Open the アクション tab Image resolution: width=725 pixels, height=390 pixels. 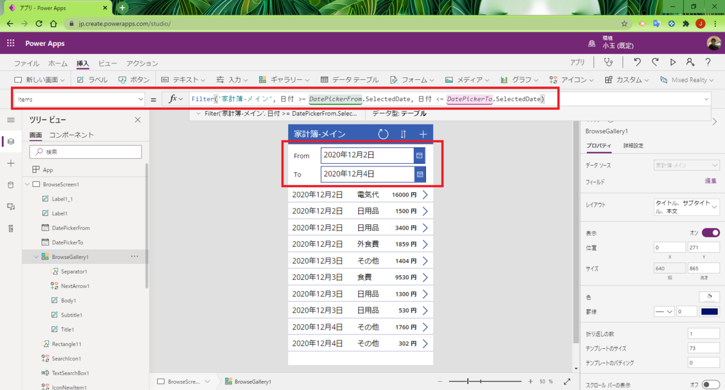(x=142, y=63)
